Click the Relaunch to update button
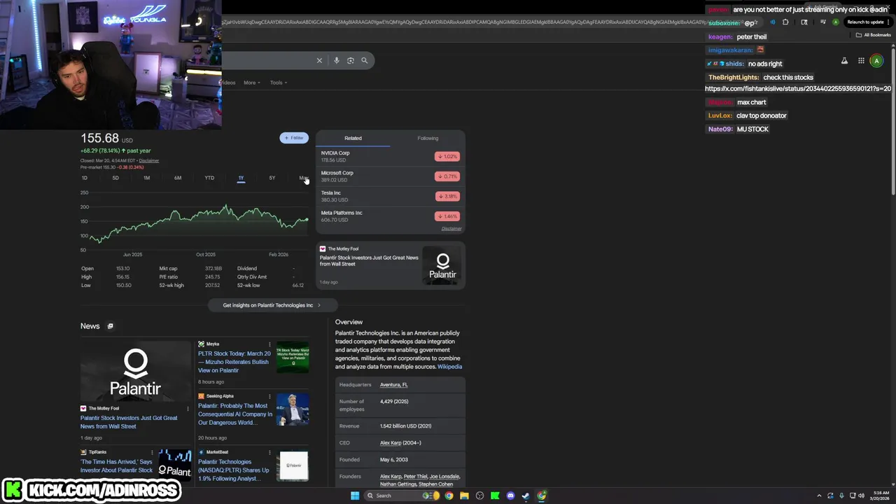The height and width of the screenshot is (504, 896). 868,22
